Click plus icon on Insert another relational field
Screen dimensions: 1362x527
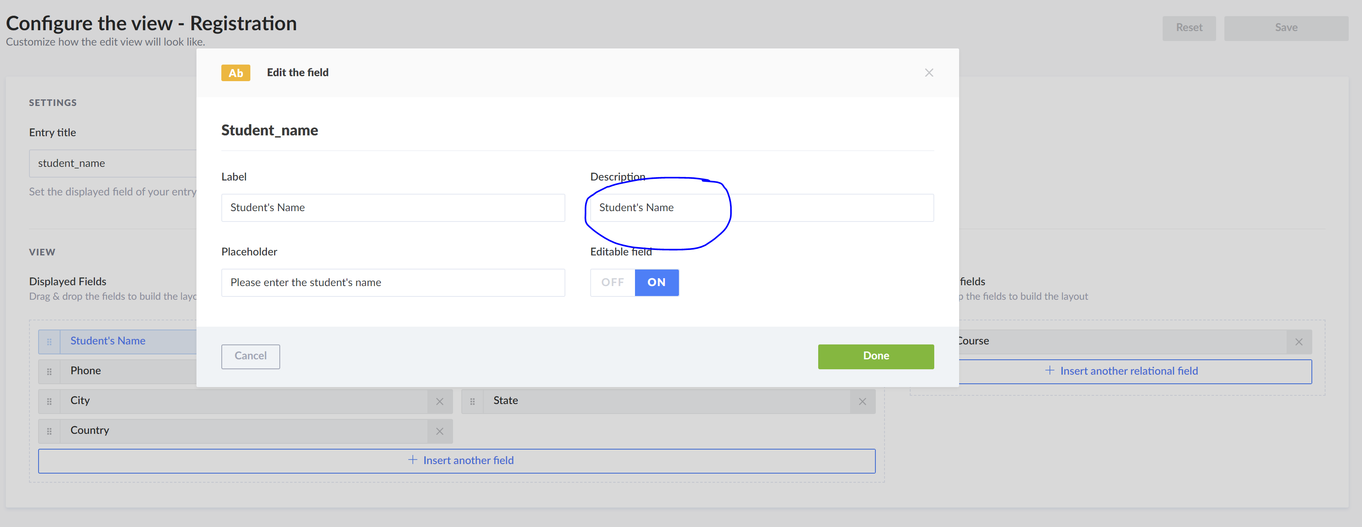point(1049,371)
